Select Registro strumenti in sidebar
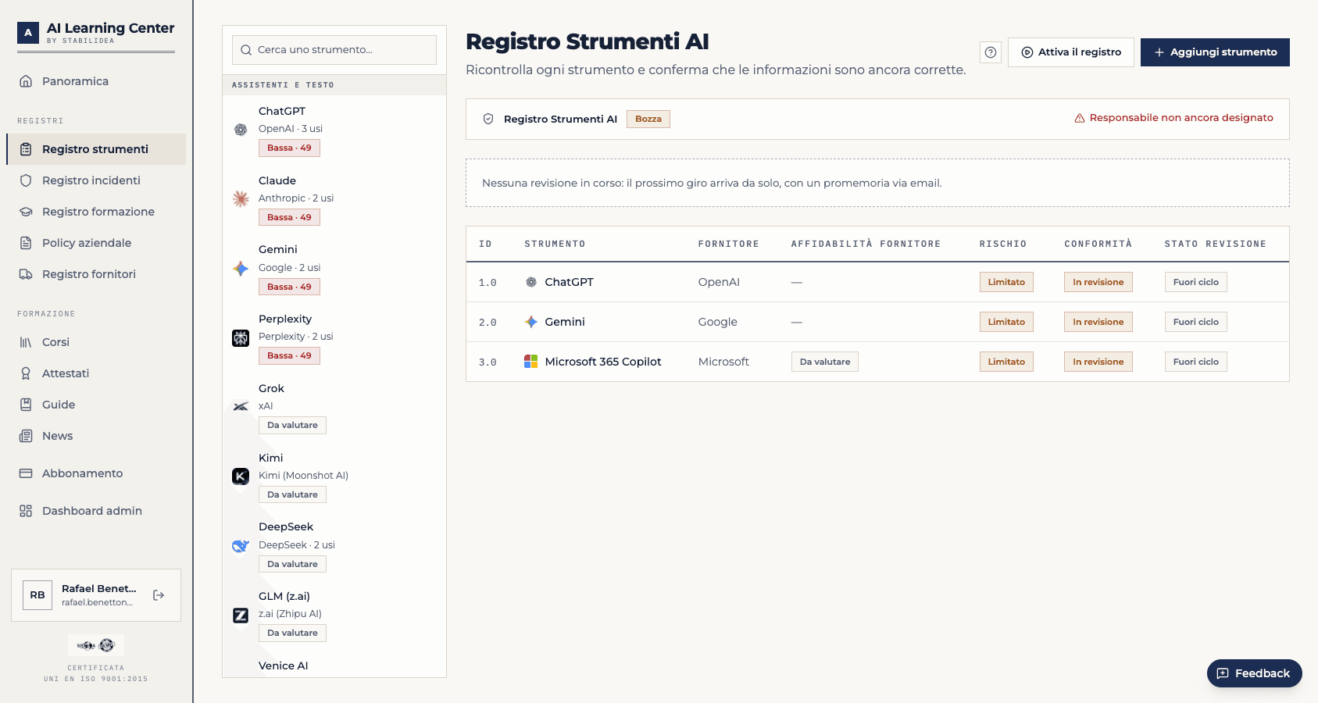Image resolution: width=1318 pixels, height=703 pixels. (96, 149)
